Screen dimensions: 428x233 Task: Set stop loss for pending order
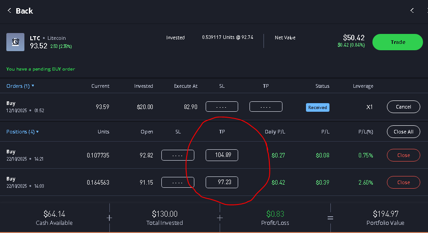[x=222, y=107]
